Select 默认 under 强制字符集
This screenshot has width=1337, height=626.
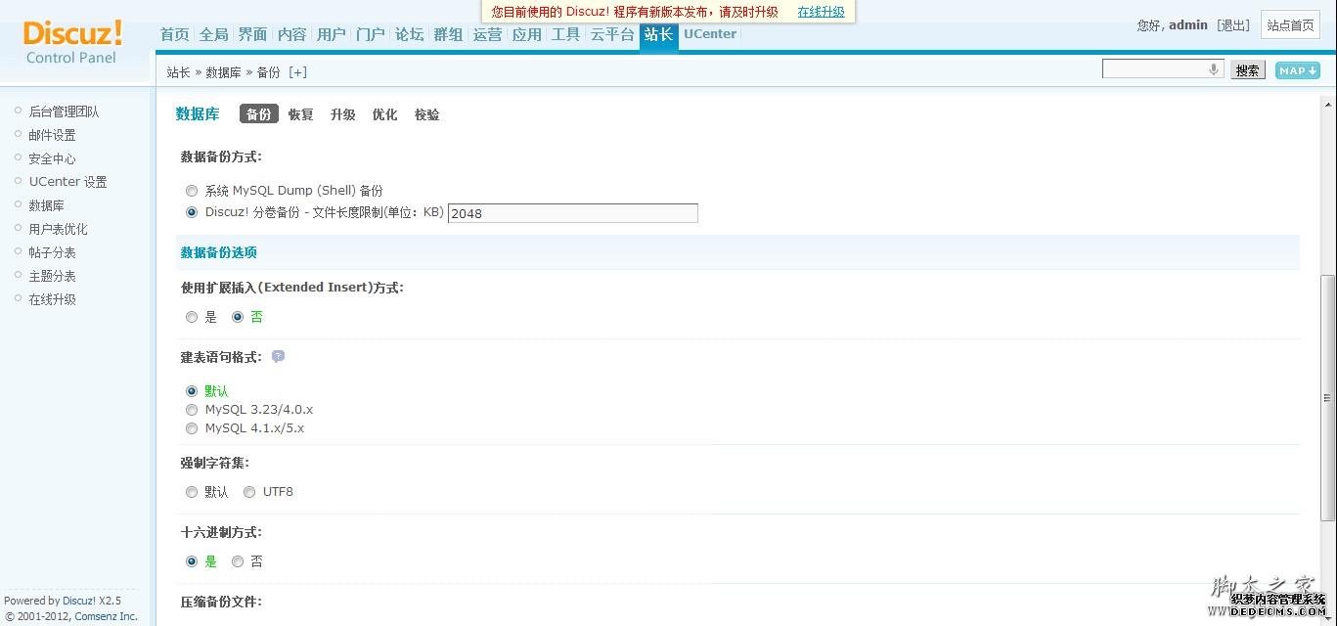tap(192, 492)
